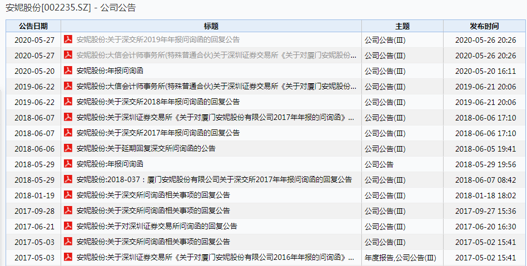Open 安妮股份:关于延期回复深交所问询函的公告
527x266 pixels.
coord(146,148)
